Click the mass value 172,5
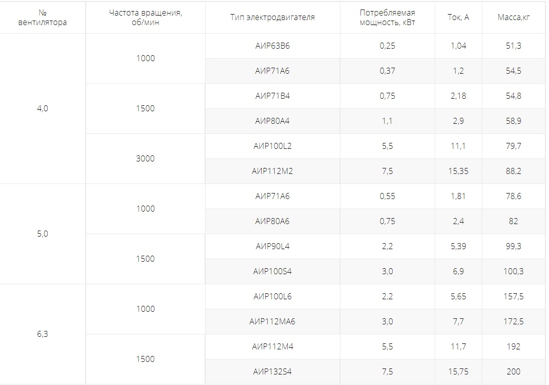This screenshot has width=549, height=385. point(513,322)
